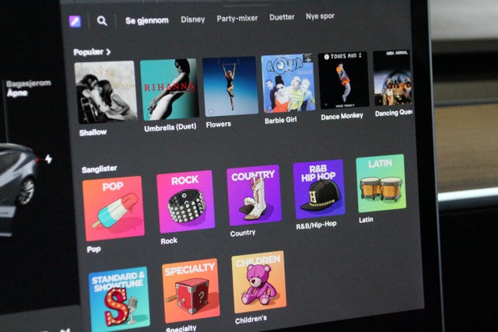
Task: Click the Barbie Girl title text
Action: (x=281, y=121)
